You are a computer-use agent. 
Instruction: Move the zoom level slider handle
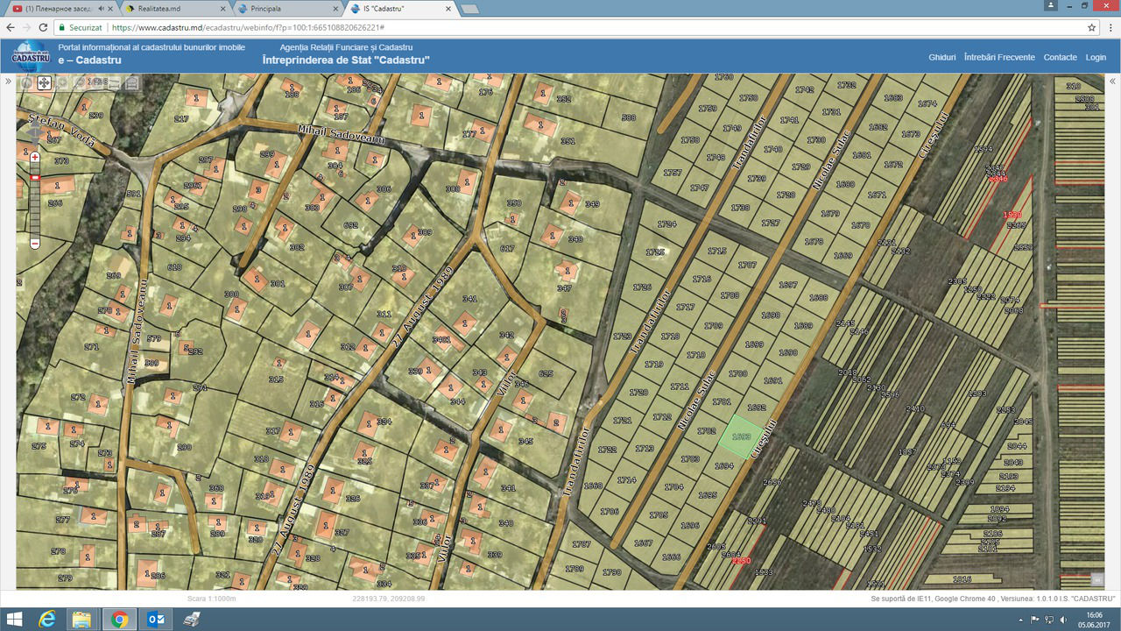(35, 177)
